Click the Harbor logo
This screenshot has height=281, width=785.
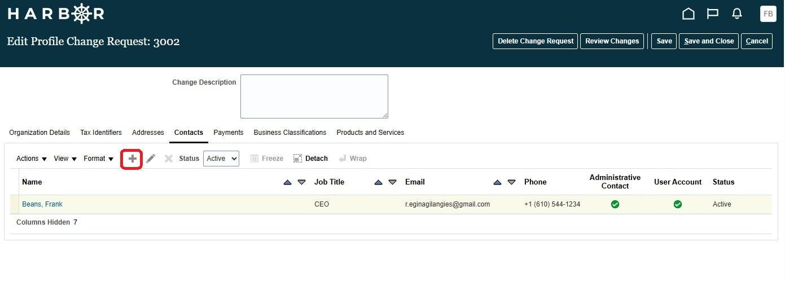[56, 14]
